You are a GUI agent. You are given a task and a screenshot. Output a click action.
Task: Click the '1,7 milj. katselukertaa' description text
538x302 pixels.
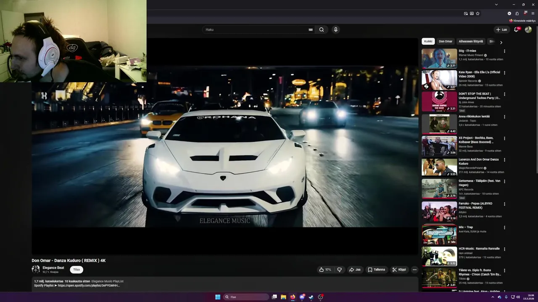click(x=49, y=281)
